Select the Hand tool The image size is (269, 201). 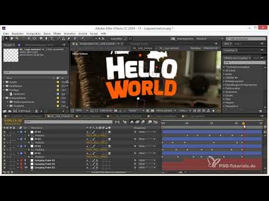[12, 39]
